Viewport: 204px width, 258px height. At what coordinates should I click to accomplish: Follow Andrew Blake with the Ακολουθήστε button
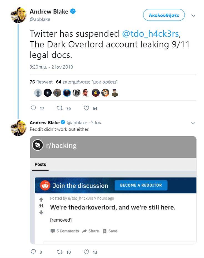tap(164, 15)
